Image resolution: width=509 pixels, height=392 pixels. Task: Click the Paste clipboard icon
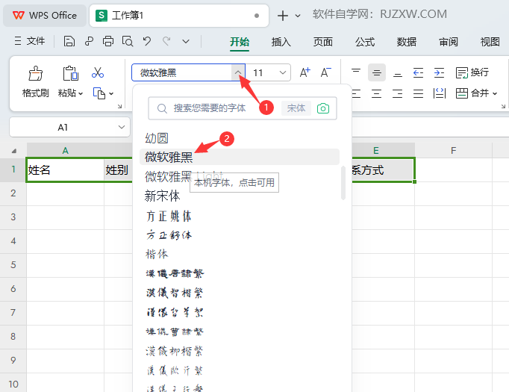coord(70,73)
